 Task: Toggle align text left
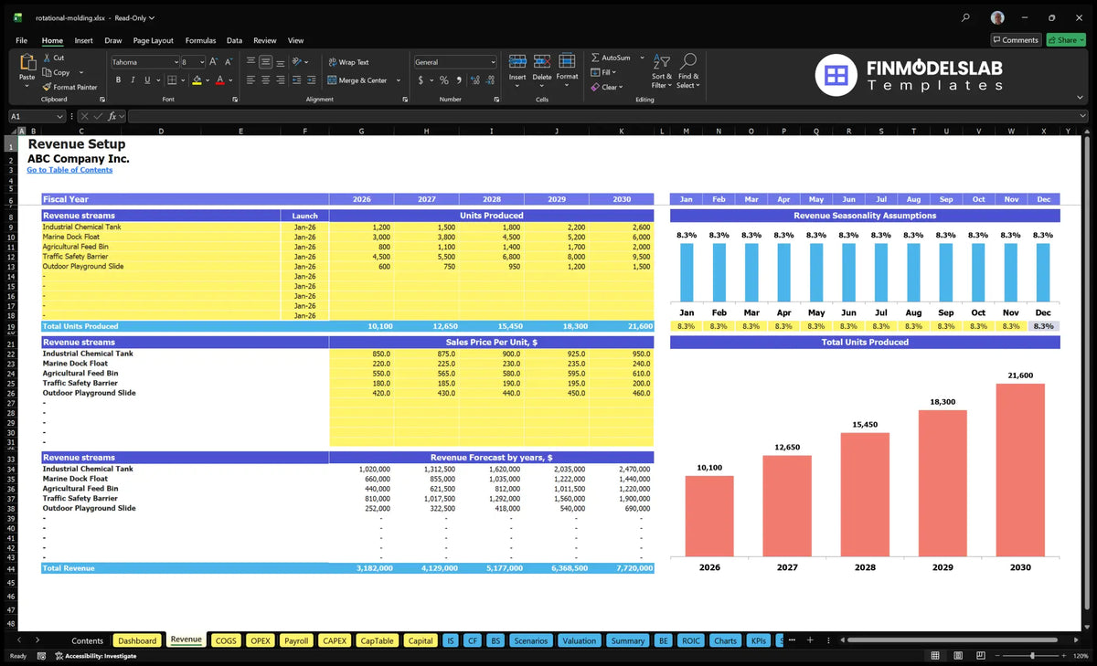[250, 80]
